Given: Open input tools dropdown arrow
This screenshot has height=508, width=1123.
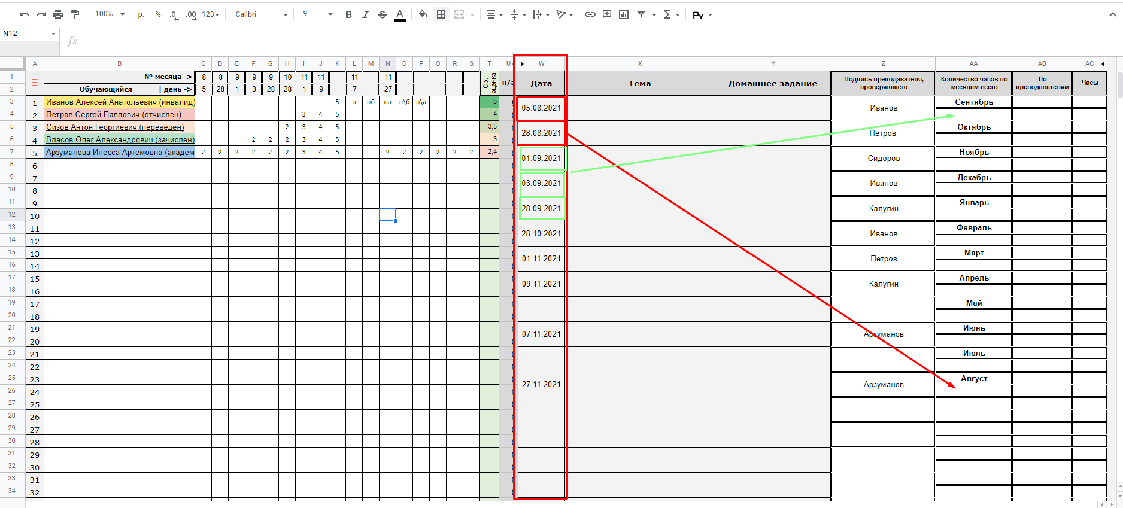Looking at the screenshot, I should [711, 15].
